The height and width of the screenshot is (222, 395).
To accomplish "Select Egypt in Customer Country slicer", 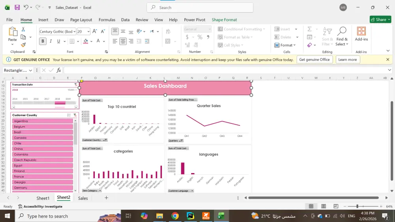I will [43, 166].
